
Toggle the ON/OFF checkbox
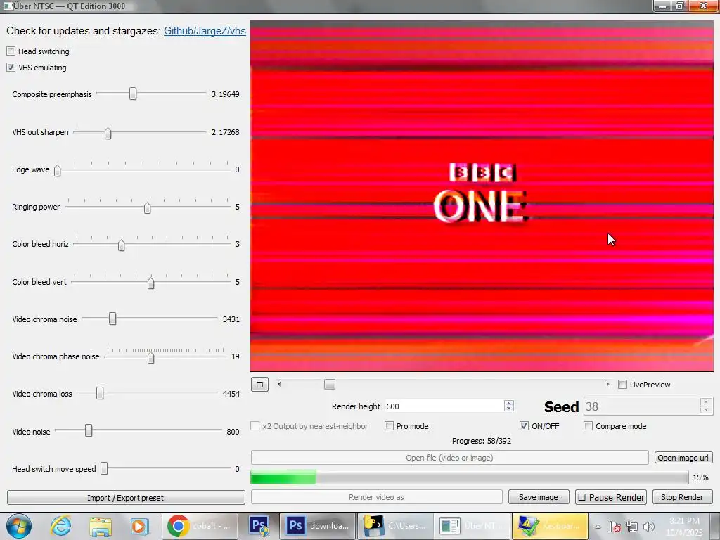tap(524, 426)
